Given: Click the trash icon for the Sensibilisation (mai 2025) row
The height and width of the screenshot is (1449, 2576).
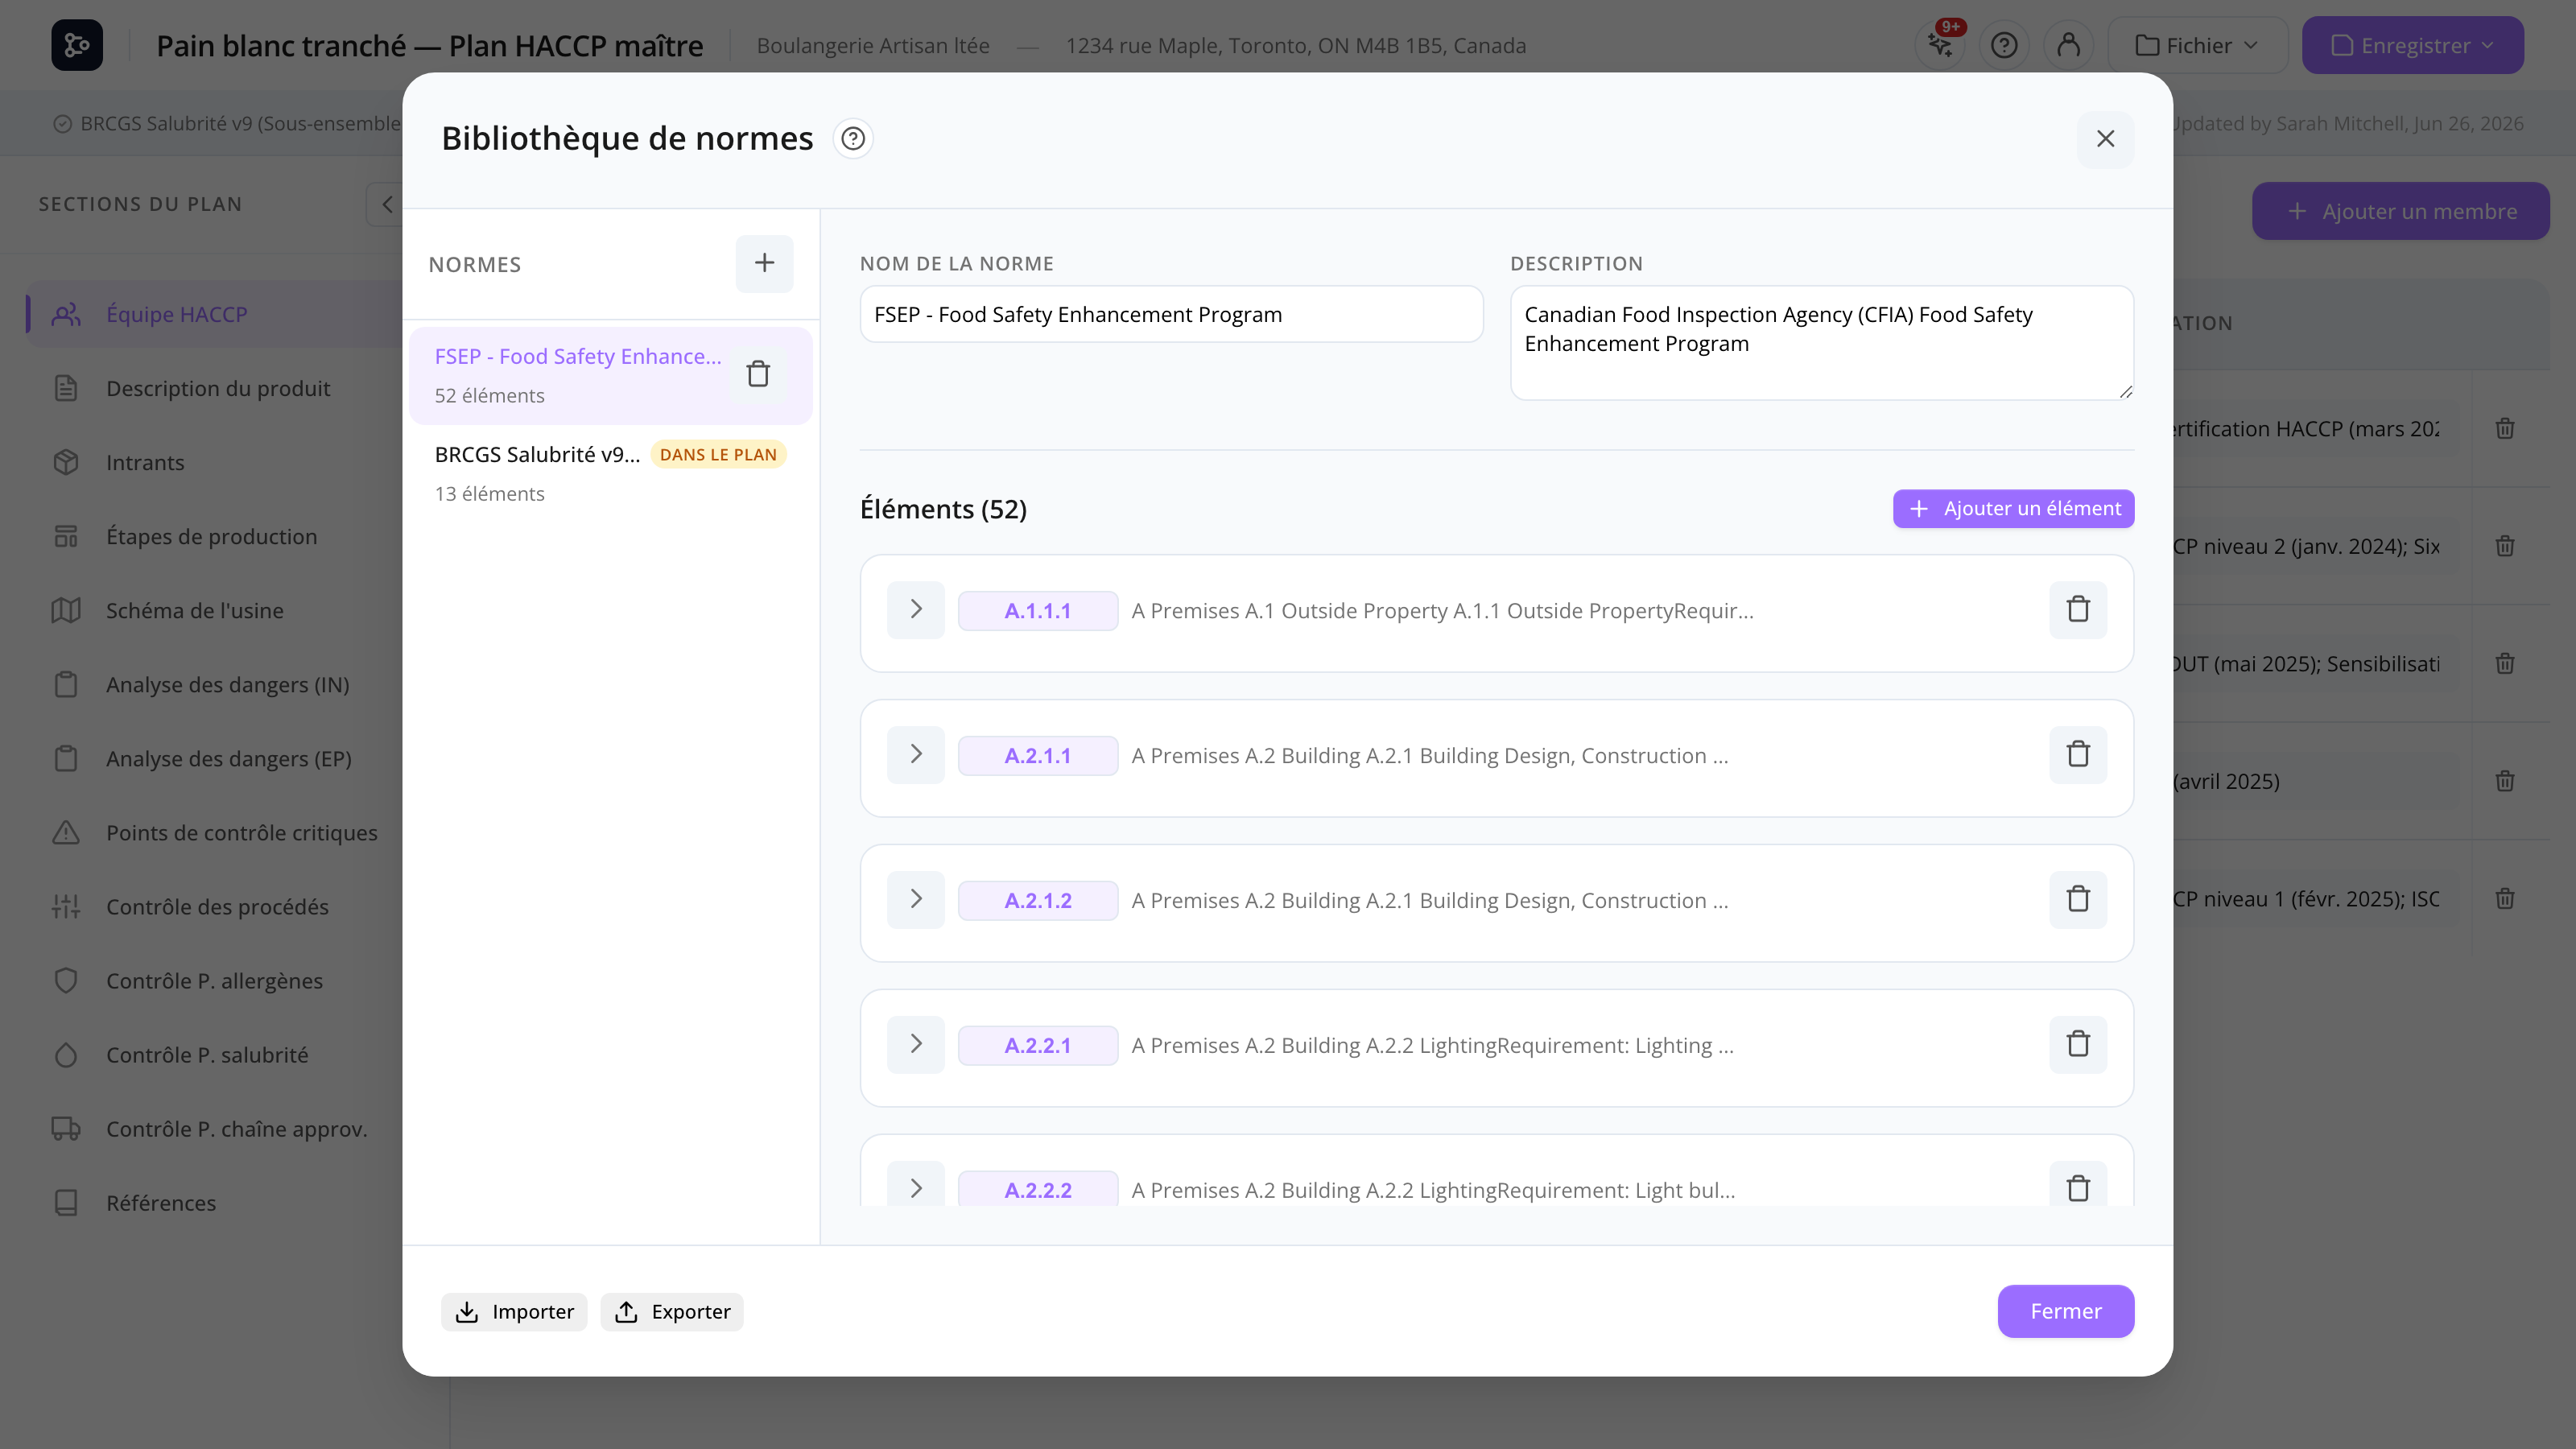Looking at the screenshot, I should point(2504,663).
